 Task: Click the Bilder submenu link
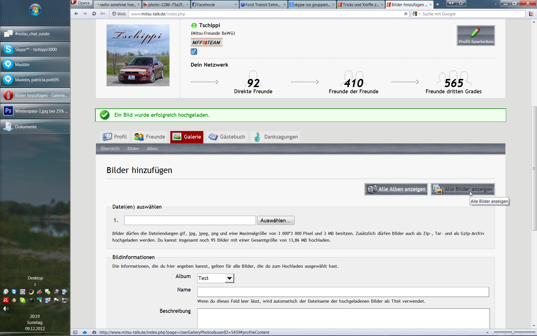tap(133, 149)
